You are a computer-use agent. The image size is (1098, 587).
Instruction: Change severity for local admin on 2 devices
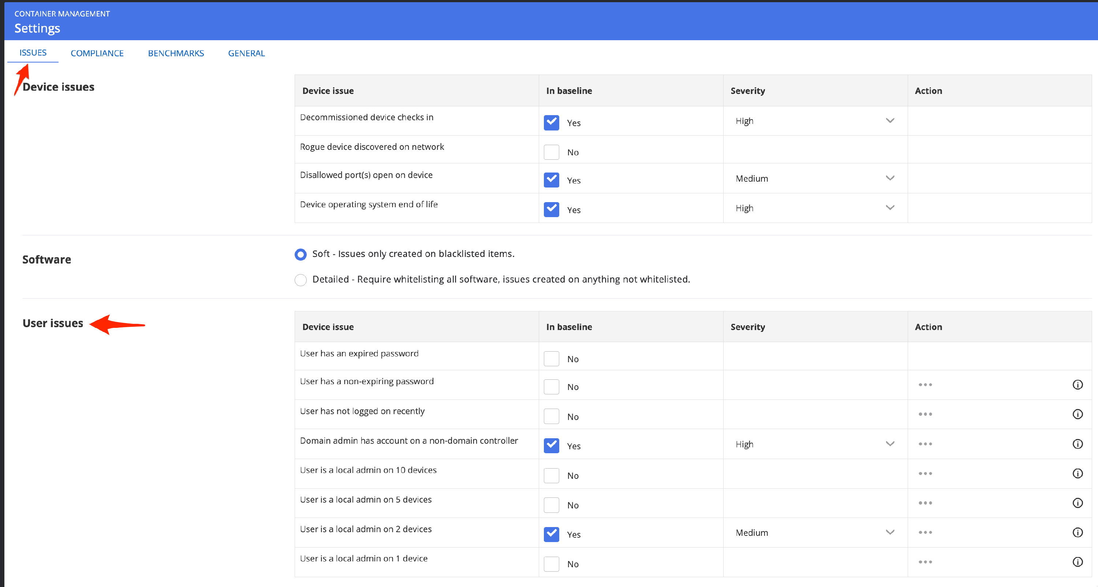tap(814, 533)
